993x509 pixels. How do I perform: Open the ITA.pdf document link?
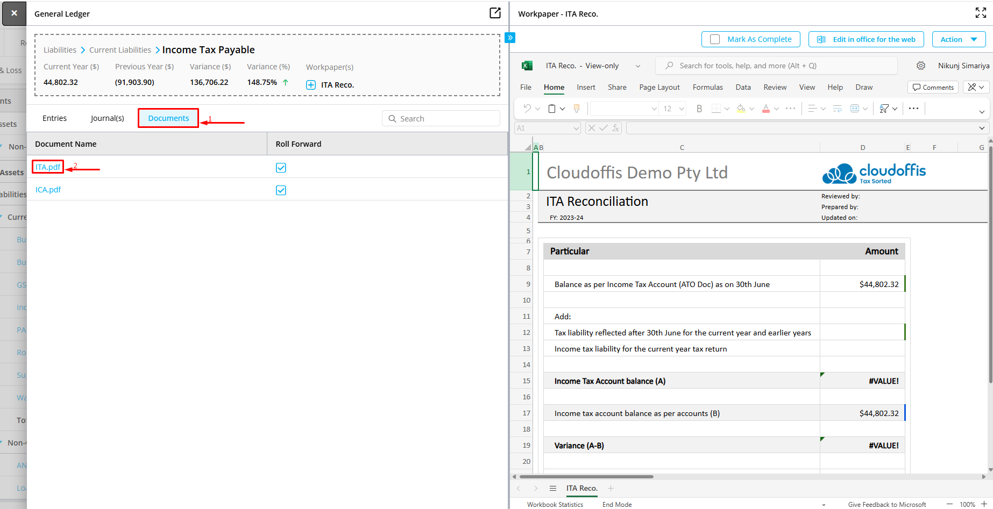coord(48,167)
